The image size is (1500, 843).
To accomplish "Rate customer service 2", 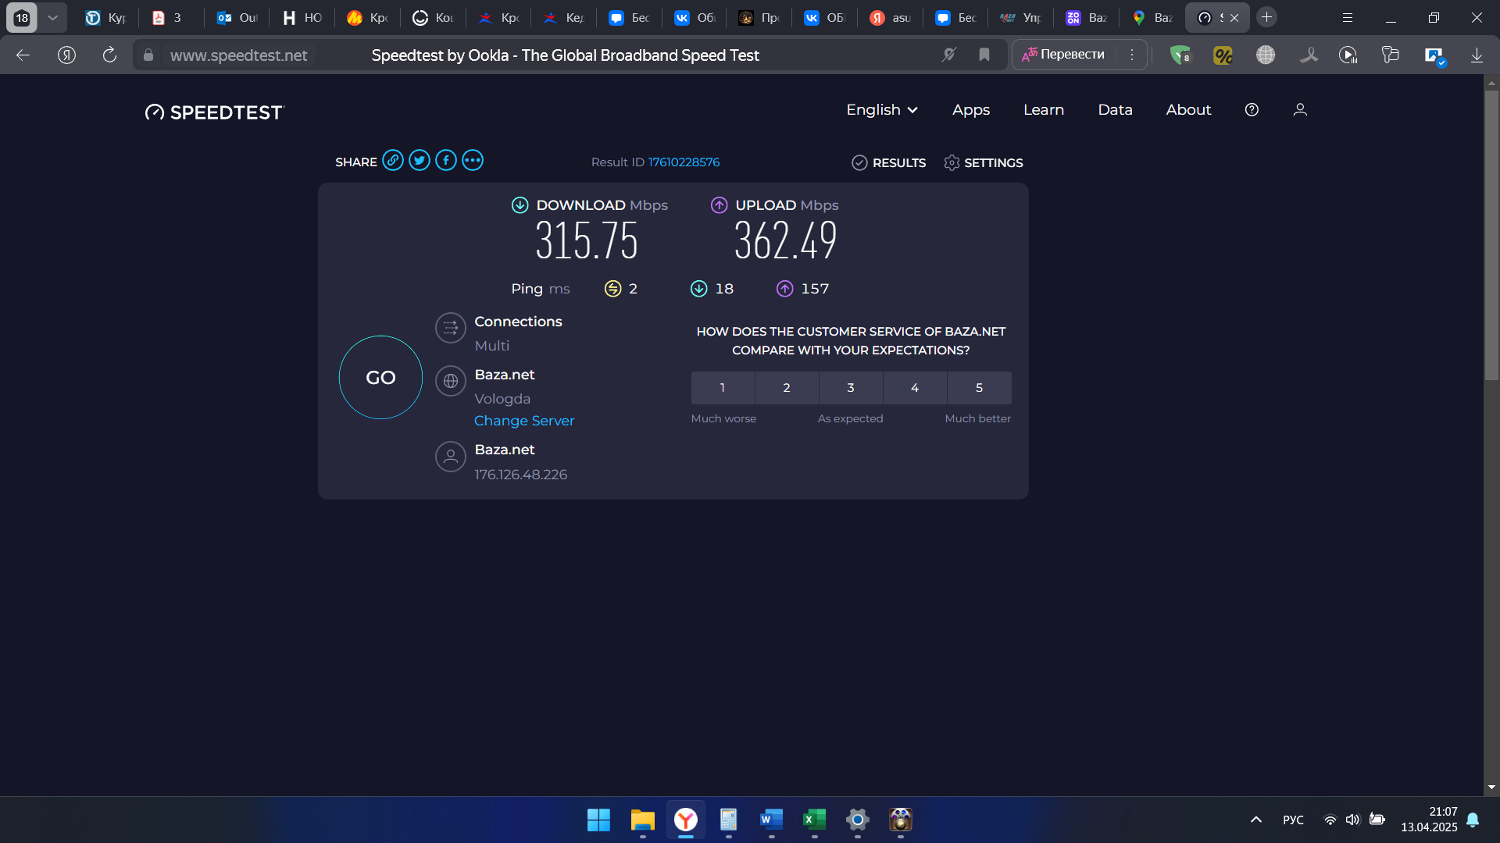I will pos(787,388).
